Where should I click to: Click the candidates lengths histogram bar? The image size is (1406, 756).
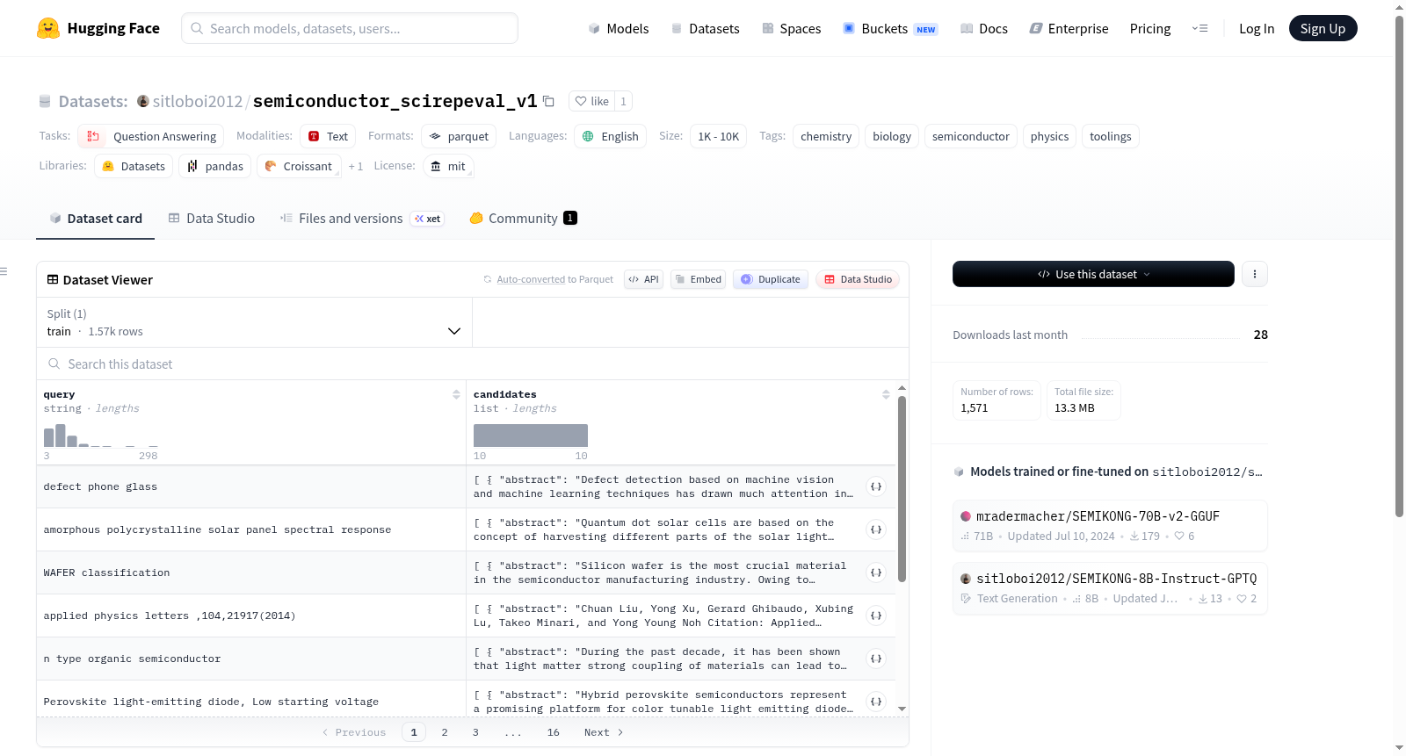tap(531, 436)
